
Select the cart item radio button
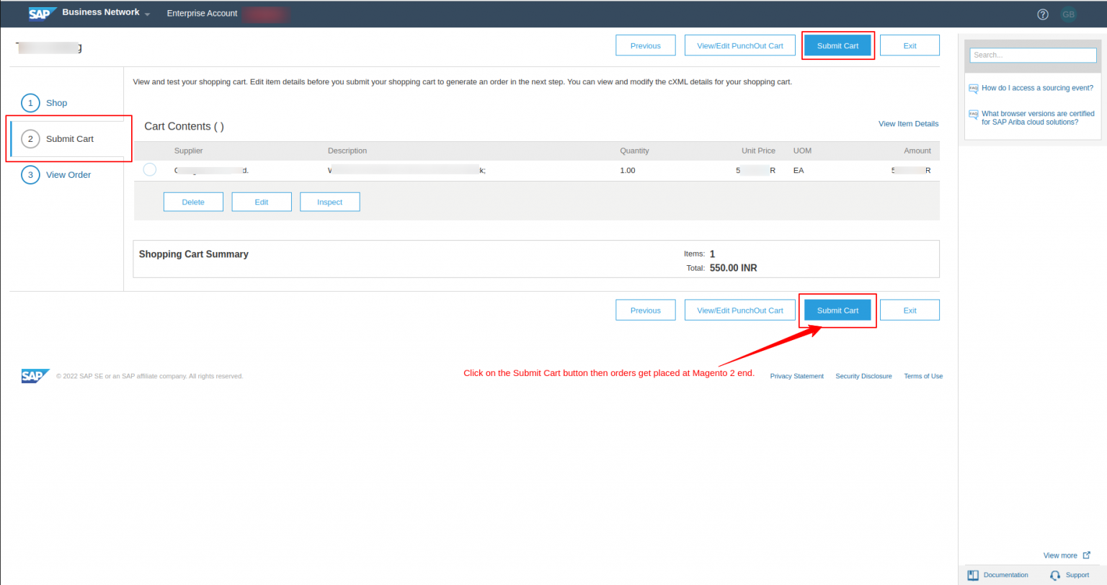(x=149, y=169)
